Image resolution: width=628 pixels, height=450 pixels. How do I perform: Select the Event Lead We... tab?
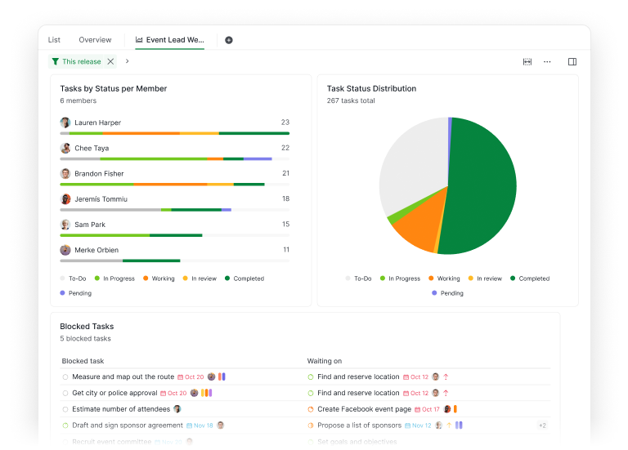[x=170, y=39]
